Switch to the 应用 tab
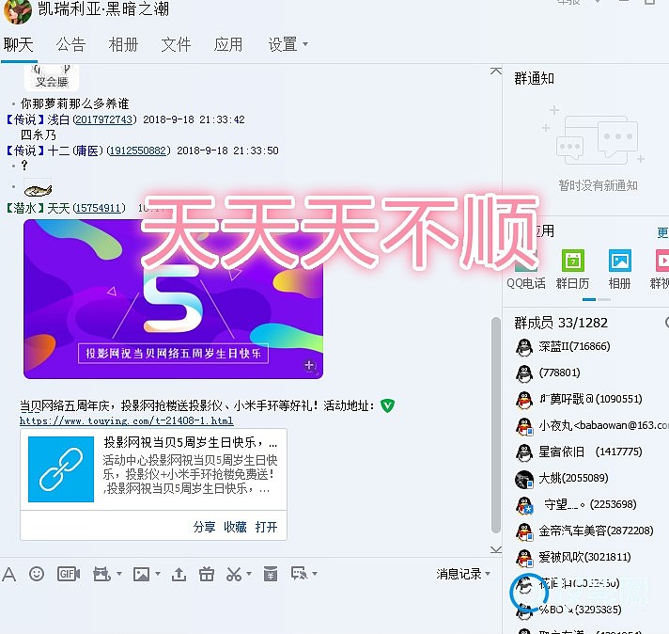The height and width of the screenshot is (634, 669). click(x=228, y=44)
